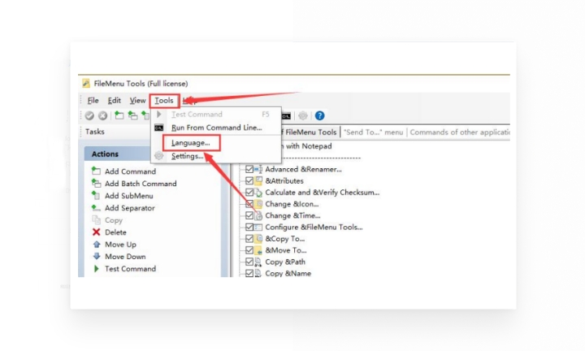Click the Copy To row icon

point(258,239)
